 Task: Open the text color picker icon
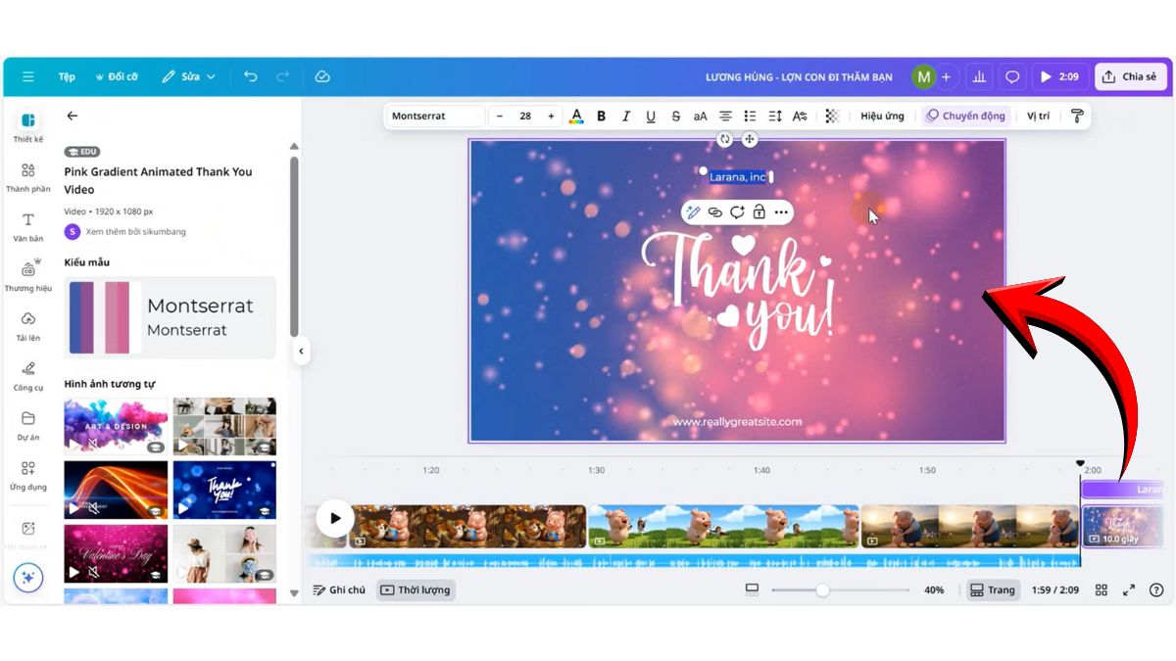coord(575,116)
